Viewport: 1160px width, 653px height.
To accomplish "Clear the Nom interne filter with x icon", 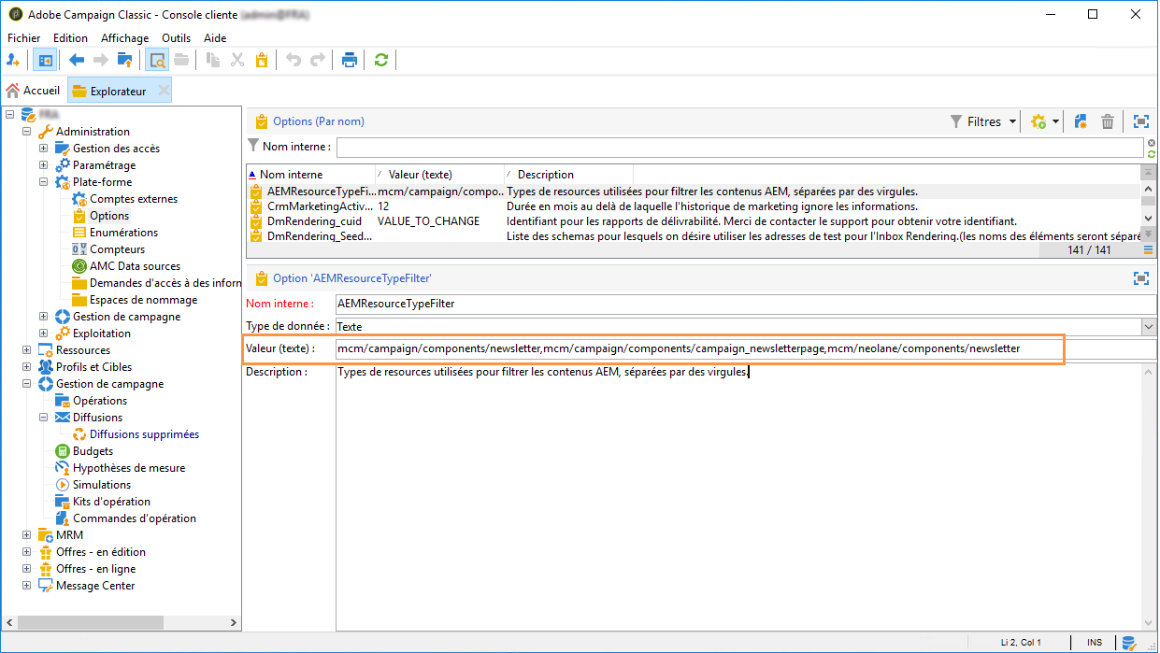I will click(1151, 143).
